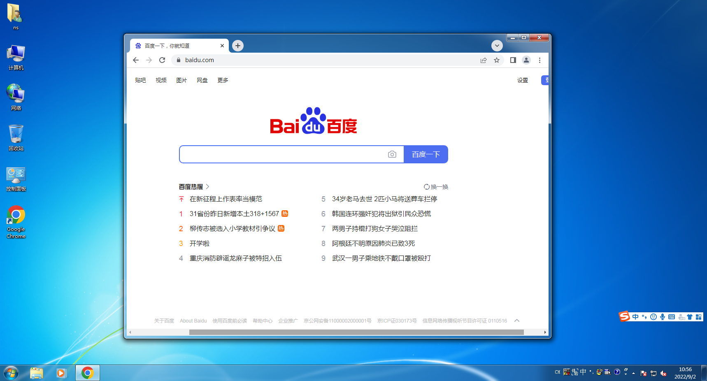Go back using the browser back arrow

click(x=136, y=60)
